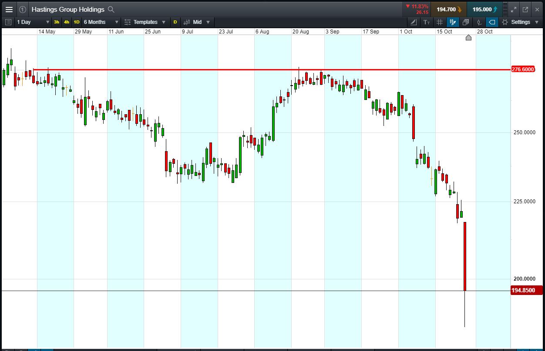Click the Hastings Group Holdings title
Image resolution: width=545 pixels, height=351 pixels.
68,9
